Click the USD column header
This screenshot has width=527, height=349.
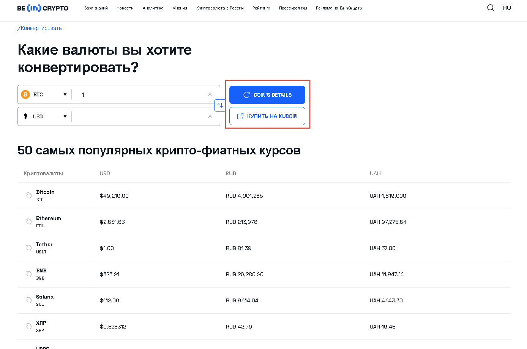(105, 173)
